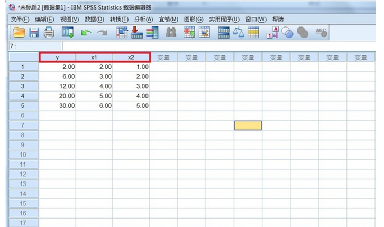Image resolution: width=384 pixels, height=227 pixels.
Task: Click the Use variable sets circles icon
Action: click(x=287, y=33)
